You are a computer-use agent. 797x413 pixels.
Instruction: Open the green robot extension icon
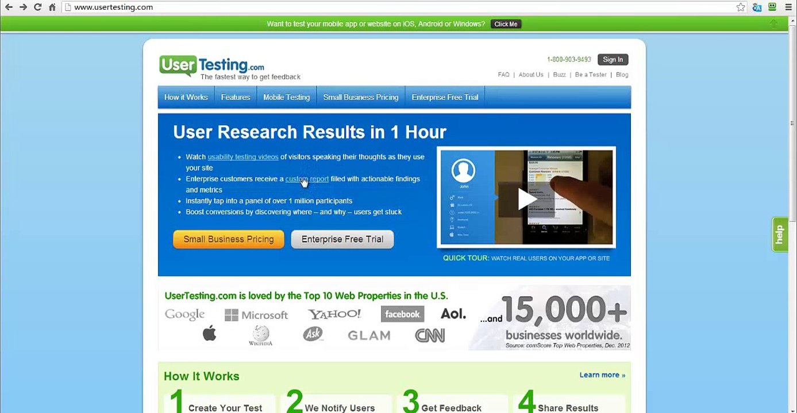[x=772, y=7]
